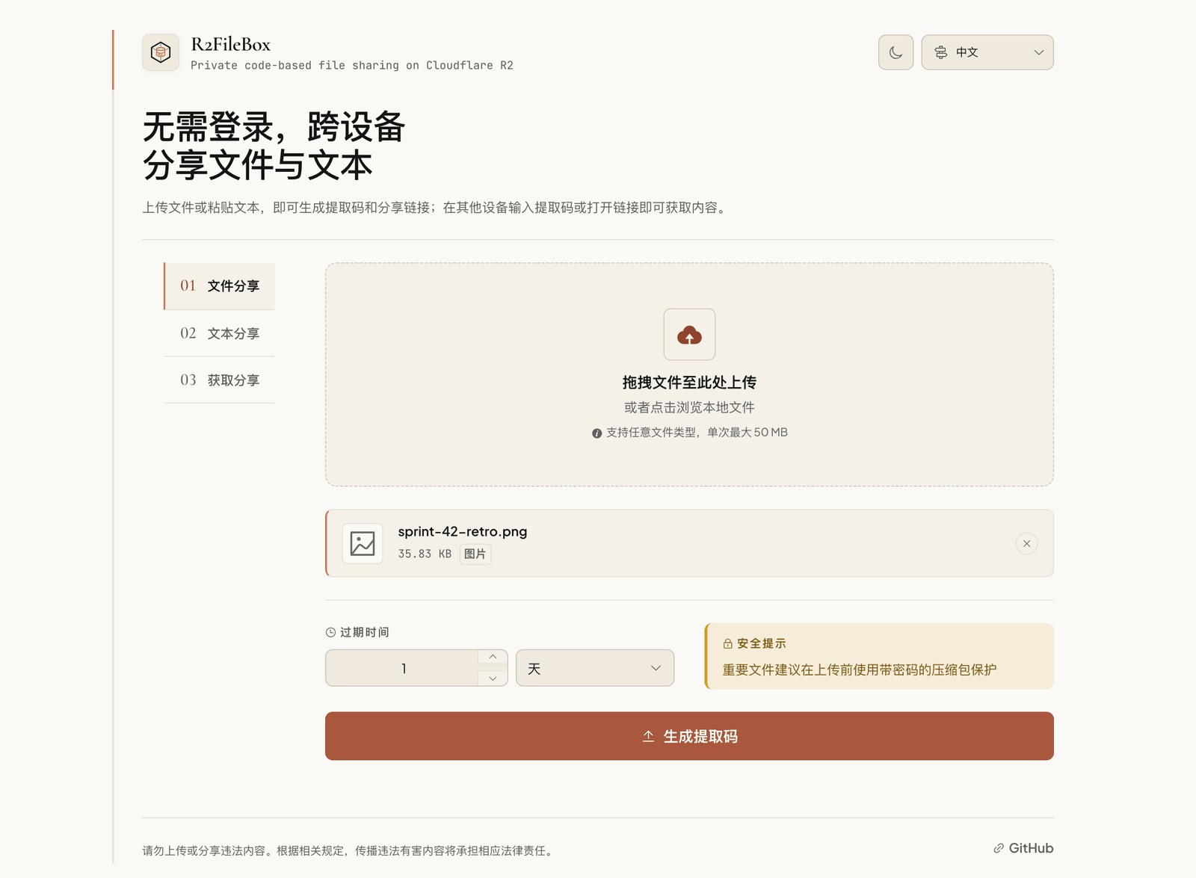Click the clock icon beside 过期时间
1196x878 pixels.
pyautogui.click(x=330, y=632)
